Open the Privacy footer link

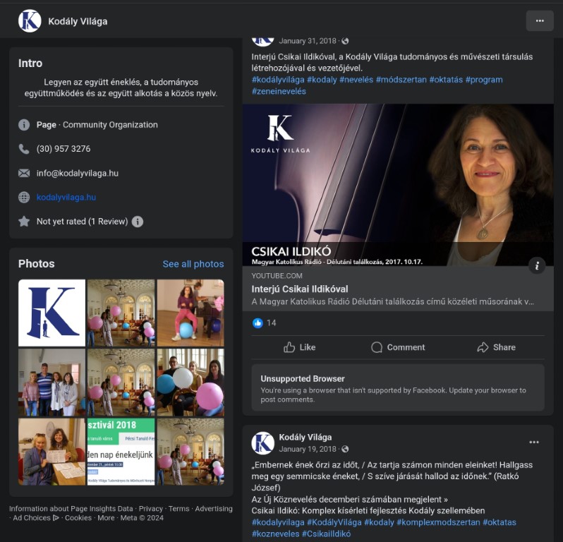151,509
